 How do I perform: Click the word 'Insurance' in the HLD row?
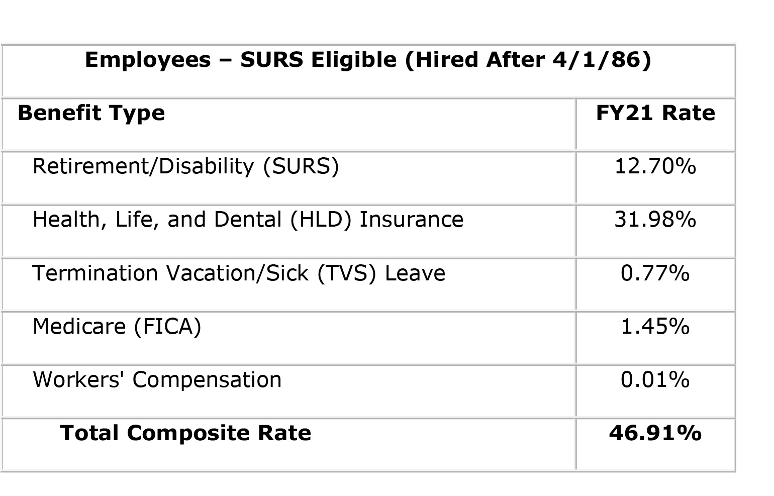(x=411, y=220)
